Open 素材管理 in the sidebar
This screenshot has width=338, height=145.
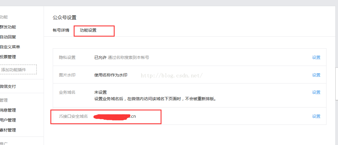tap(8, 130)
